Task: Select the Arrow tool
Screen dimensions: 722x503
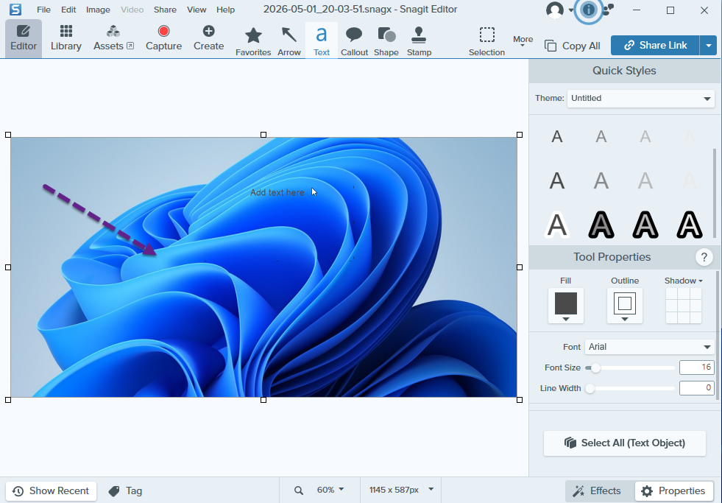Action: [x=289, y=41]
